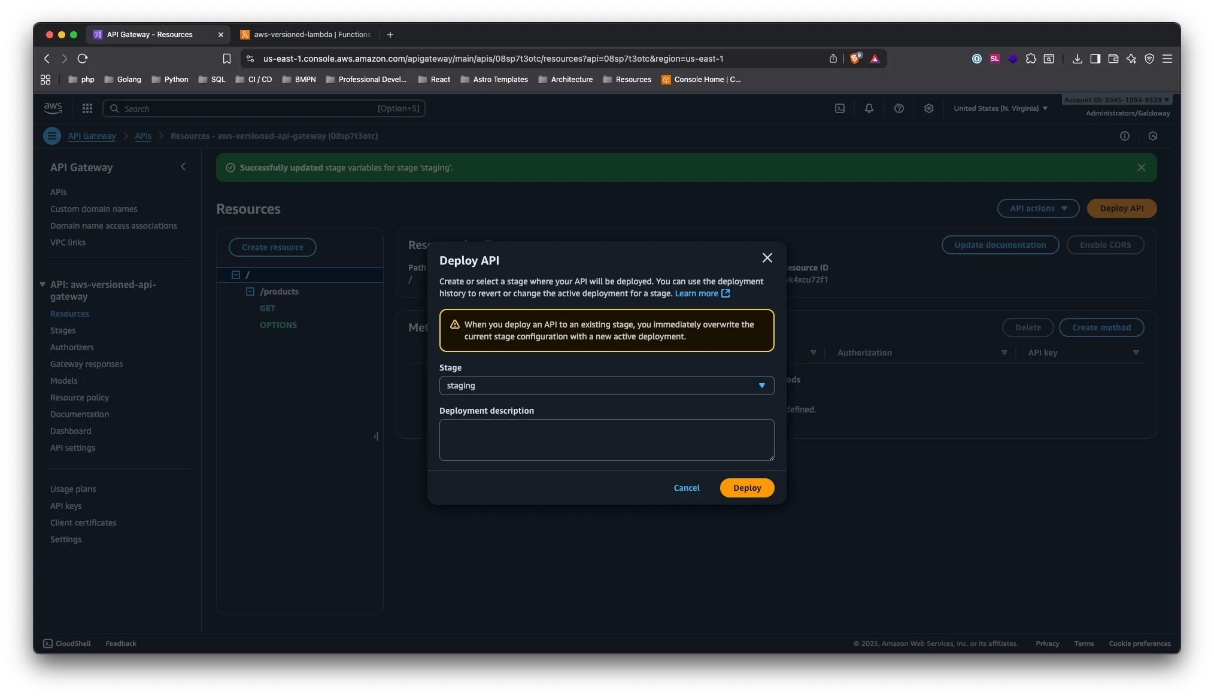Image resolution: width=1214 pixels, height=698 pixels.
Task: Click the AWS home logo
Action: [x=53, y=108]
